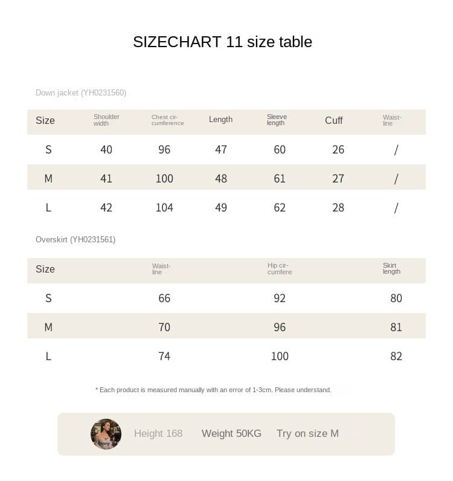
Task: Click the Try on size M text
Action: 307,433
